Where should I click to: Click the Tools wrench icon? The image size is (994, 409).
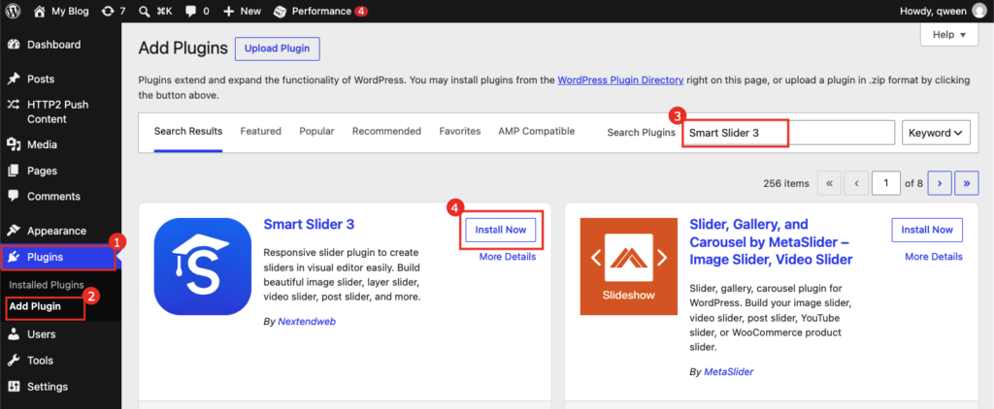(x=14, y=361)
